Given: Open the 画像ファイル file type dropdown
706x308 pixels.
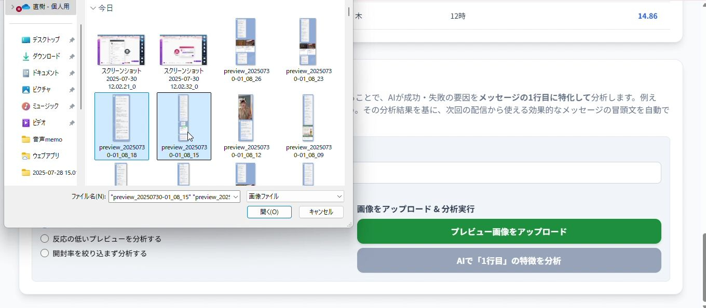Looking at the screenshot, I should [295, 197].
